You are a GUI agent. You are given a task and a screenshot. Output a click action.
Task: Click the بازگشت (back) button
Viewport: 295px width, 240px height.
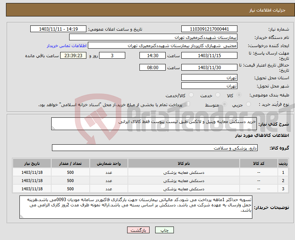(x=138, y=230)
